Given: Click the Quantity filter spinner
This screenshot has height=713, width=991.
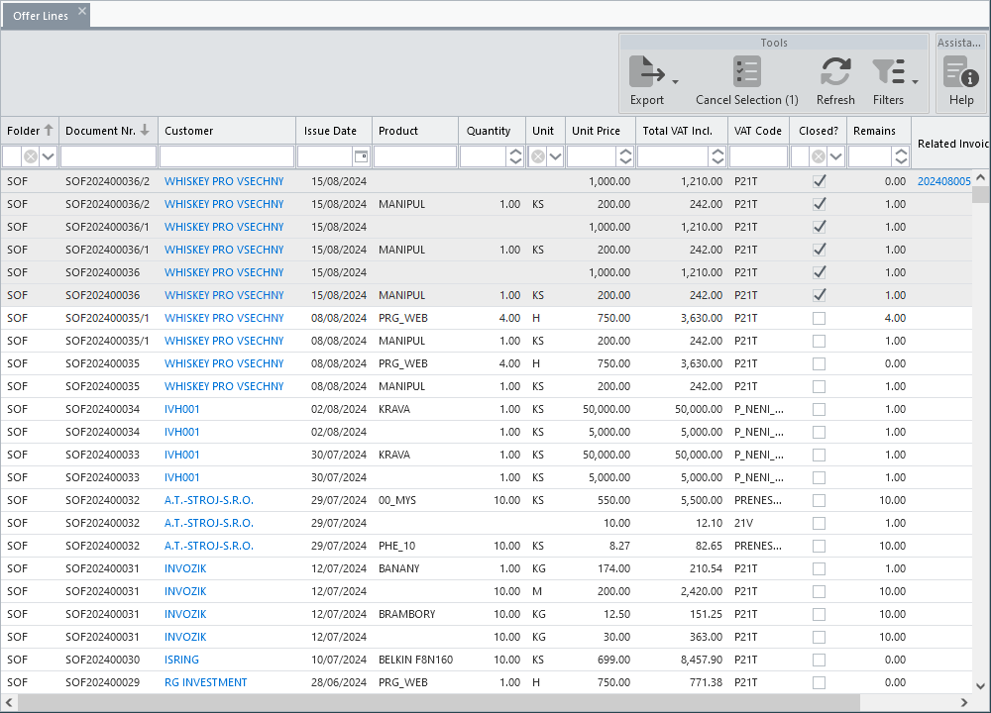Looking at the screenshot, I should 515,156.
